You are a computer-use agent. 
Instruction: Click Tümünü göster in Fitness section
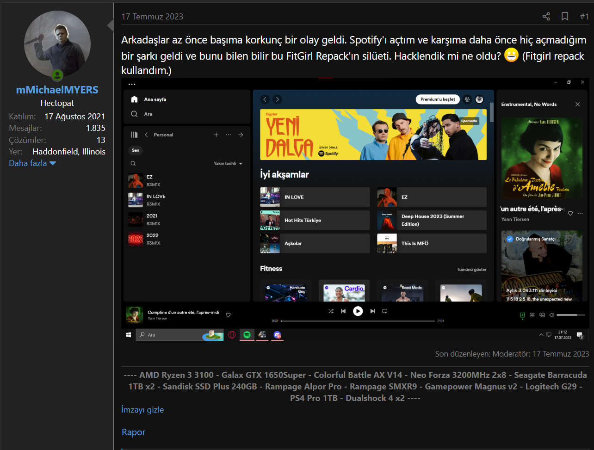coord(471,270)
